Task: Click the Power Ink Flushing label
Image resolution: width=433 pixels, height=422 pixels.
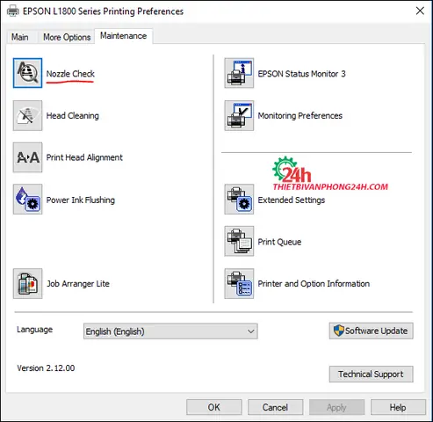Action: point(81,200)
